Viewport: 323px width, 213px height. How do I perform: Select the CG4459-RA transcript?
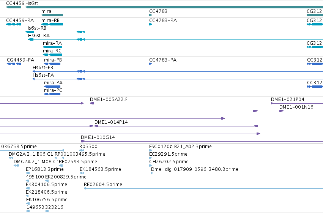[x=14, y=24]
